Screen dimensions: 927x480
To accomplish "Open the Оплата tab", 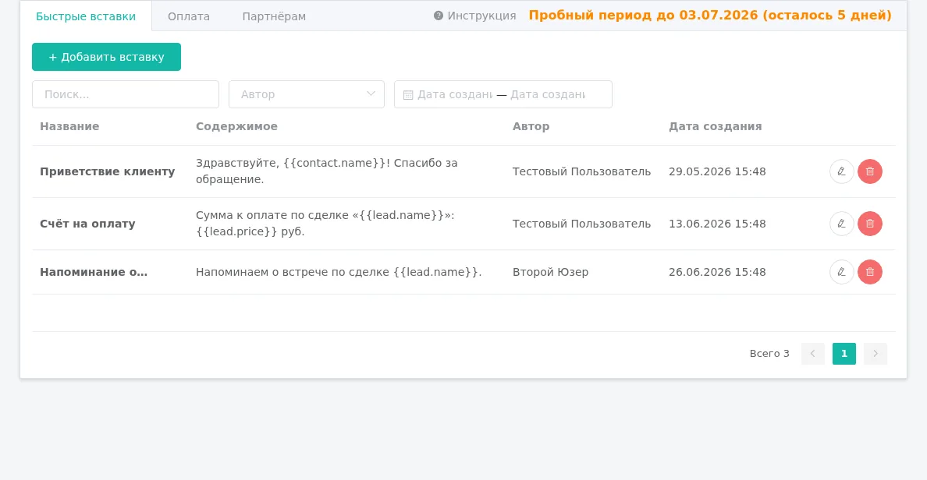I will point(189,16).
